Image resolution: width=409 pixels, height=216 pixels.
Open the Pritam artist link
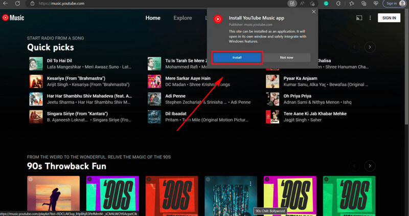171,120
